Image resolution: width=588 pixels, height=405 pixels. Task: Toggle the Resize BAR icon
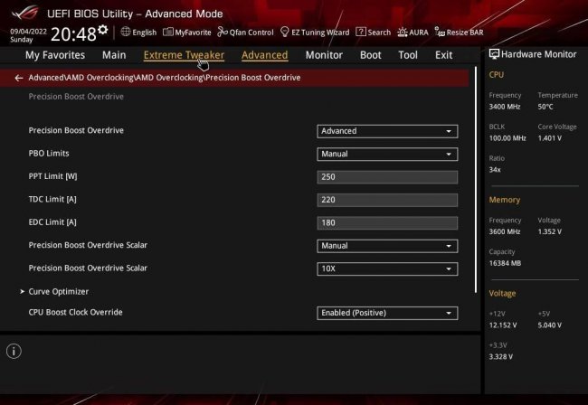click(x=440, y=32)
